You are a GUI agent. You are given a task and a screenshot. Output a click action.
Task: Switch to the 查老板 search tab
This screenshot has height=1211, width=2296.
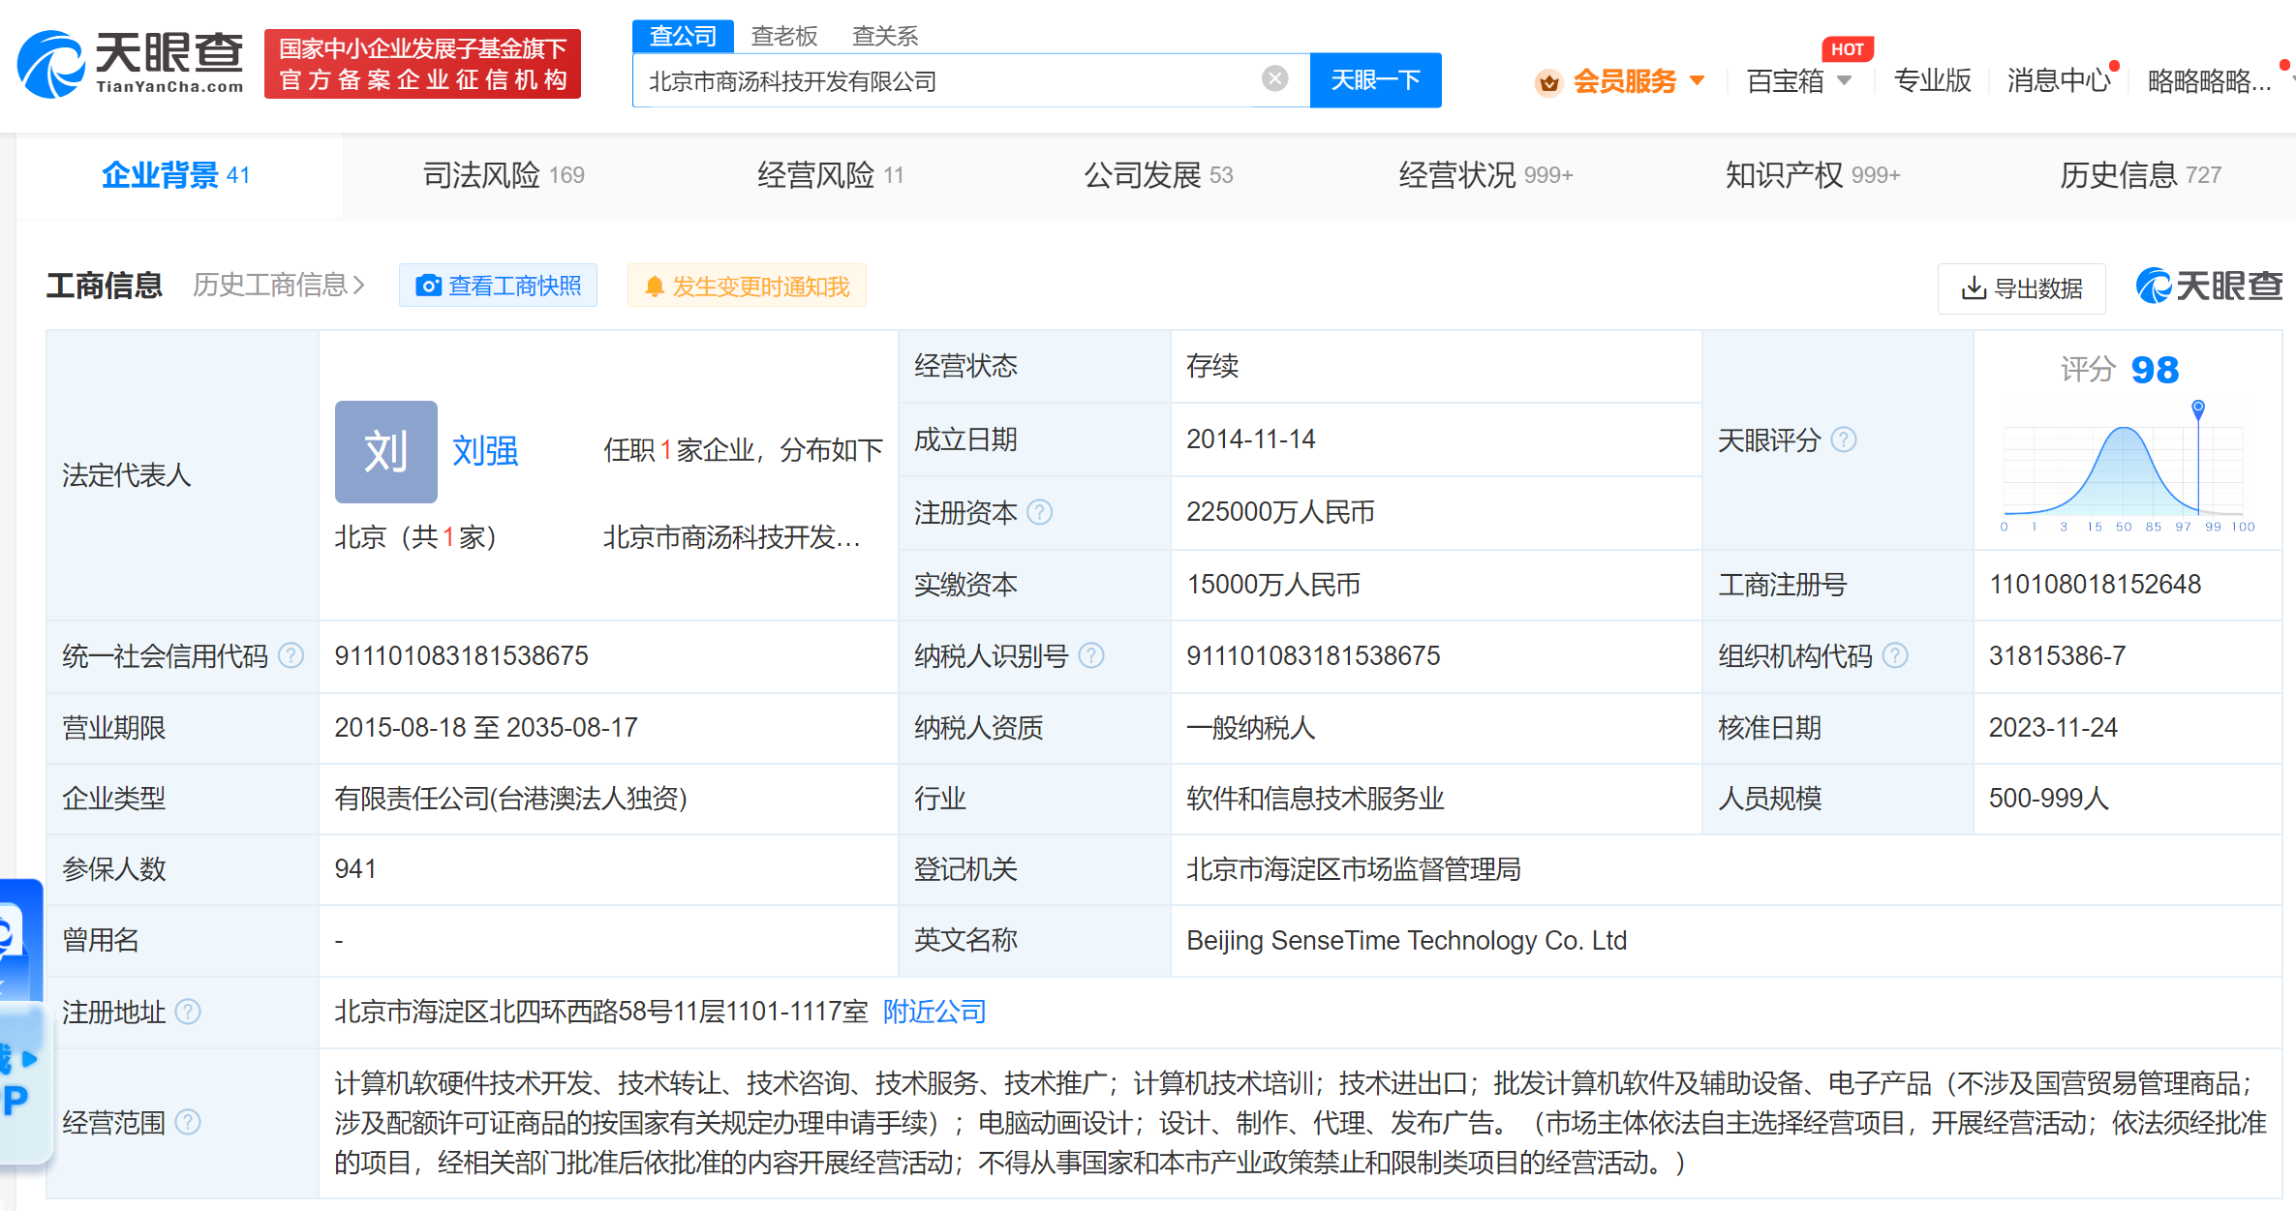784,36
